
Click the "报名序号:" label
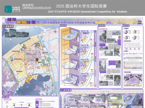click(x=28, y=5)
